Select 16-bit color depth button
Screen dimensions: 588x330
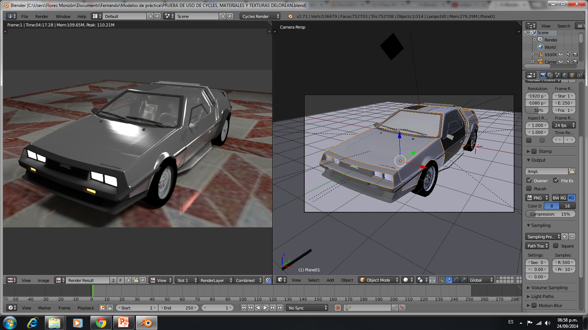click(567, 206)
